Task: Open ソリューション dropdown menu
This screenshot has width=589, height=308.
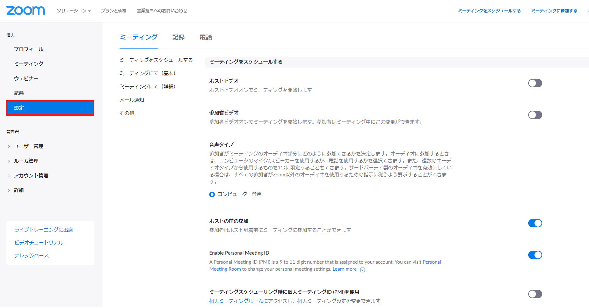Action: pyautogui.click(x=74, y=11)
